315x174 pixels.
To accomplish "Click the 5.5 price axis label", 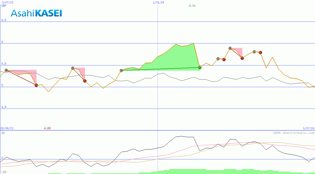I will coord(4,64).
